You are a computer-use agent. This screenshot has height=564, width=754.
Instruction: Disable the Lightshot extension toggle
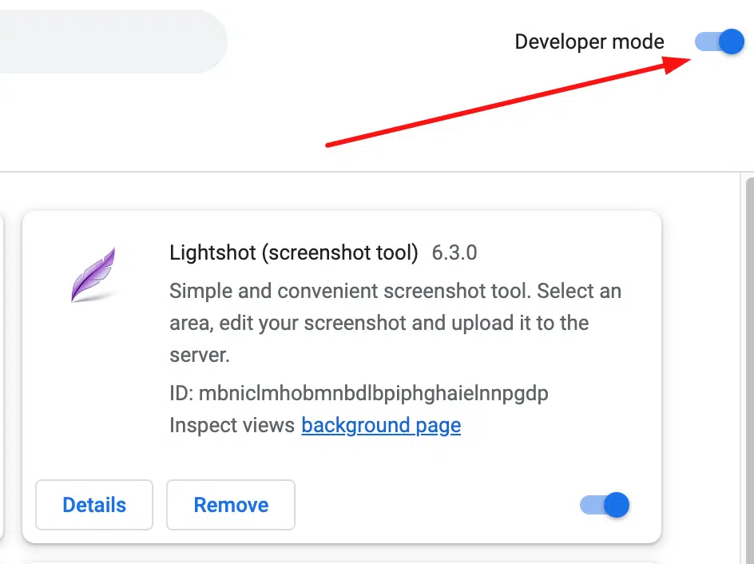click(605, 505)
